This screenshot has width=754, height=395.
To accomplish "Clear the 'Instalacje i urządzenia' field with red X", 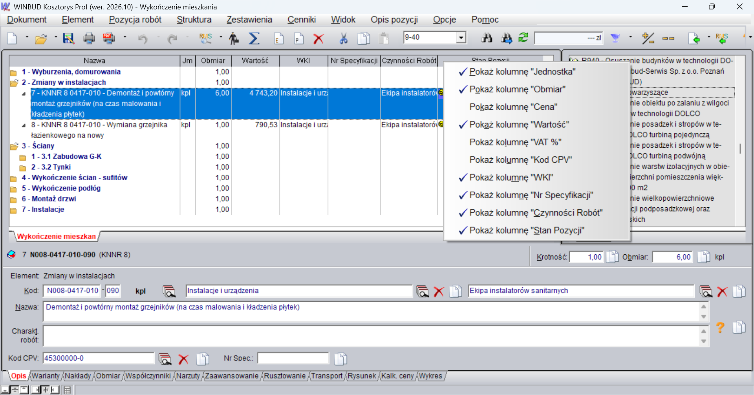I will coord(439,292).
